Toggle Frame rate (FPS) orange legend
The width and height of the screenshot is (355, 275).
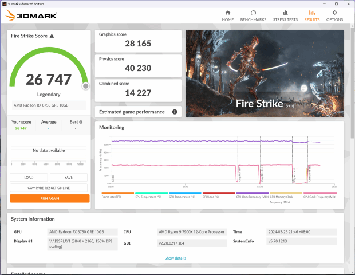pyautogui.click(x=118, y=195)
